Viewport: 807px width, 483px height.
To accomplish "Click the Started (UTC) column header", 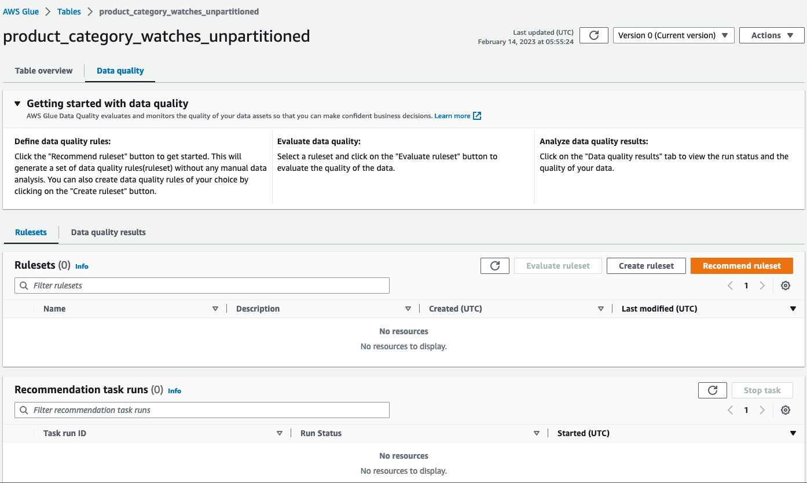I will (x=584, y=433).
